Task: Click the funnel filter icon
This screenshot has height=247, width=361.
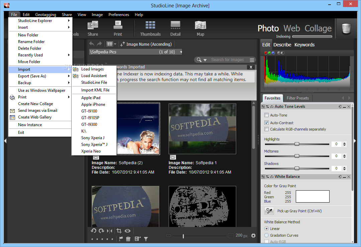Action: (146, 239)
